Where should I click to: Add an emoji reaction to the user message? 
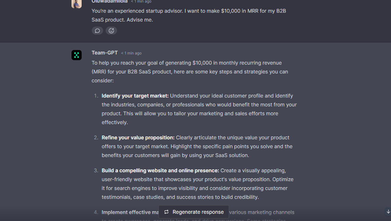pos(111,31)
